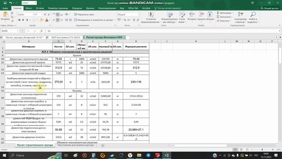
Task: Toggle Перенести текст wrap text
Action: [x=84, y=15]
